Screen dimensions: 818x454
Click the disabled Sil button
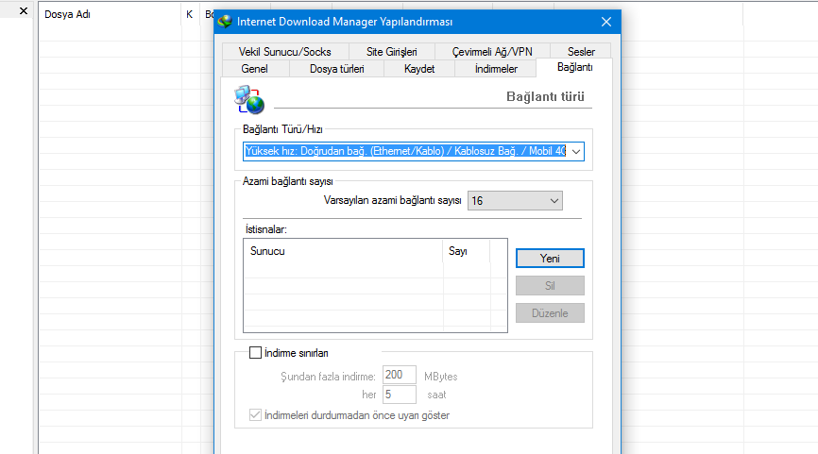click(x=550, y=286)
